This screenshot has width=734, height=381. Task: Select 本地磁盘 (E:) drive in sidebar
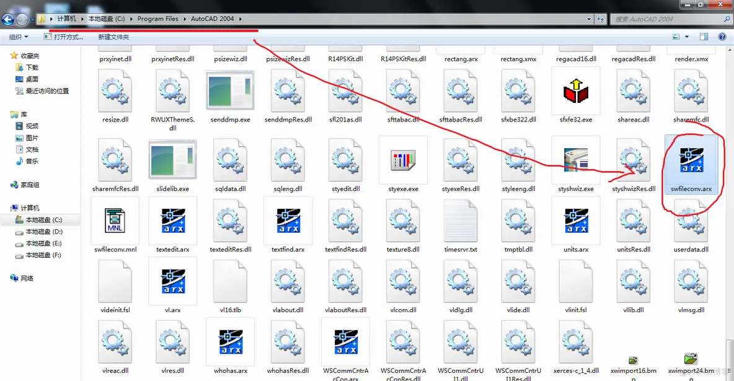click(39, 243)
